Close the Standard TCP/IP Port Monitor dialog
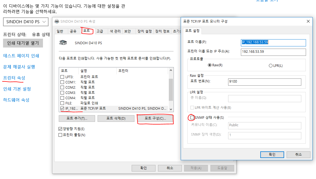316x179 pixels. point(308,21)
